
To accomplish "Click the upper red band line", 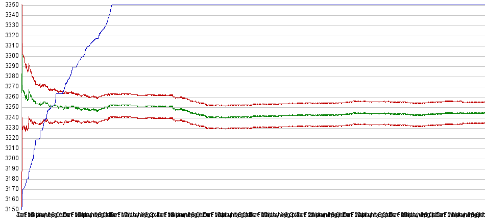I will (x=306, y=104).
